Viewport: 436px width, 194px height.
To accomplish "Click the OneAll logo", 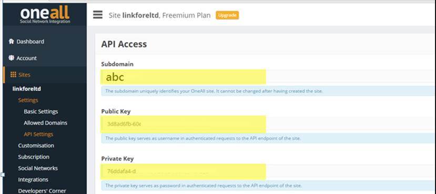I will click(x=45, y=15).
